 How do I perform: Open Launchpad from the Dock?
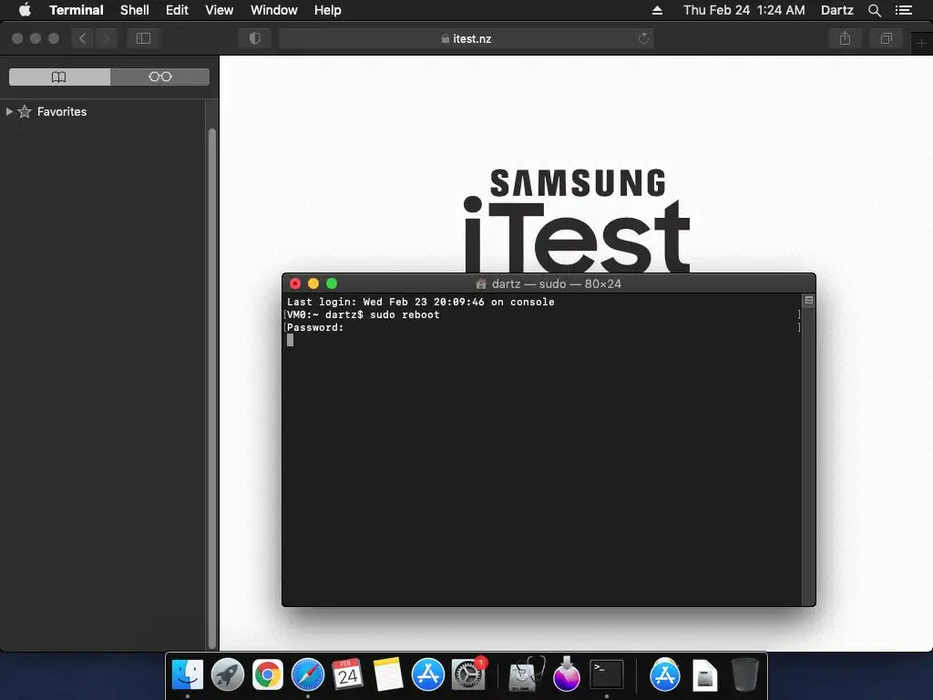click(227, 674)
